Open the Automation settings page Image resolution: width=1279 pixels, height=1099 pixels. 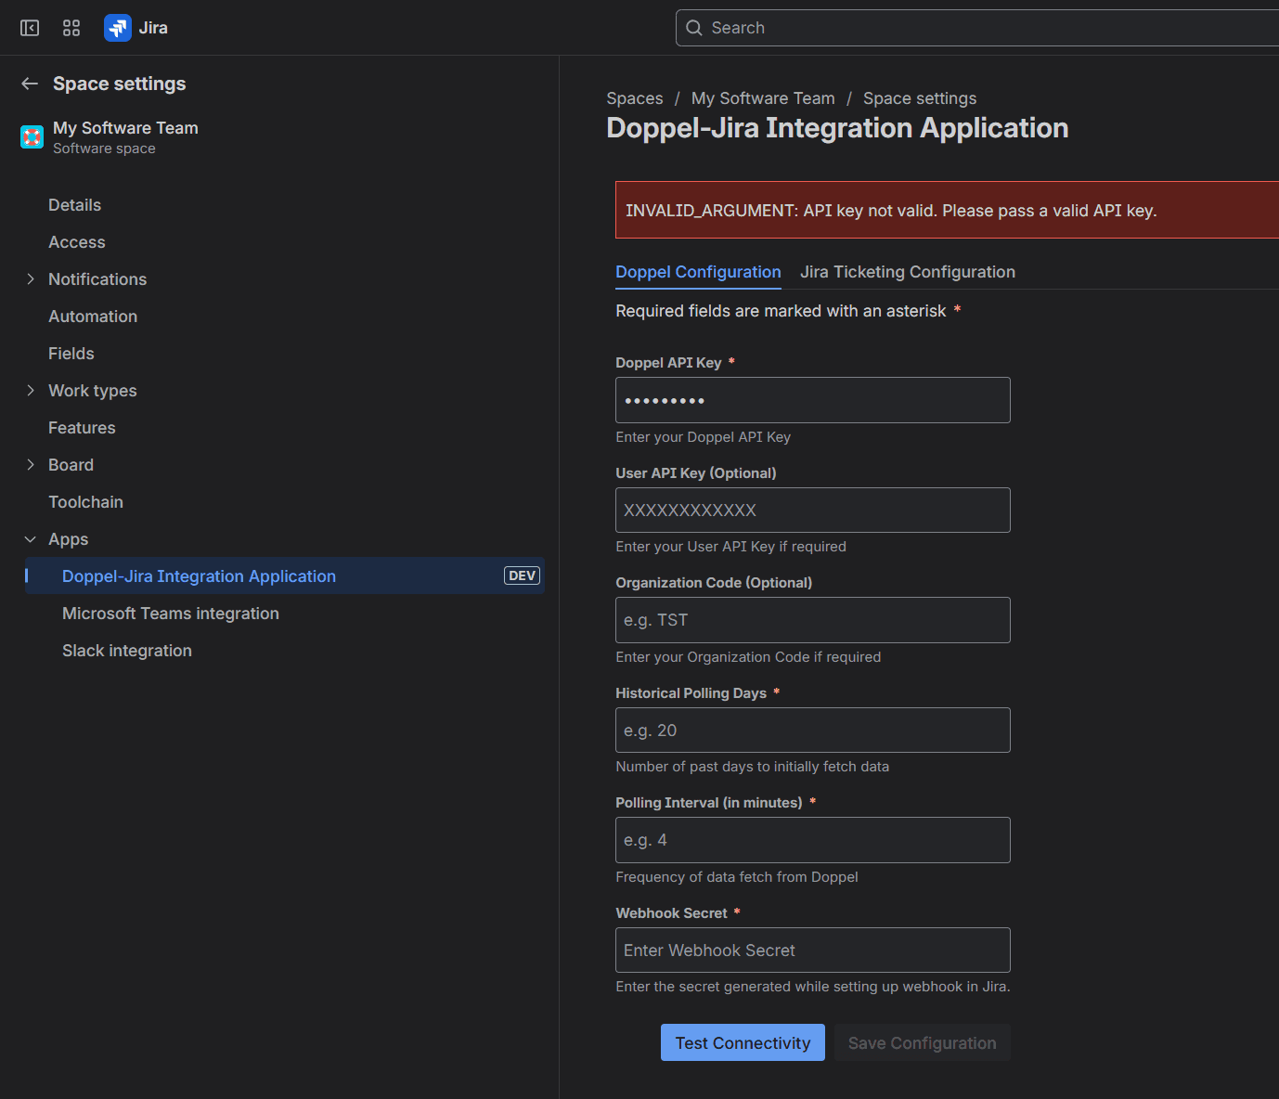tap(93, 316)
